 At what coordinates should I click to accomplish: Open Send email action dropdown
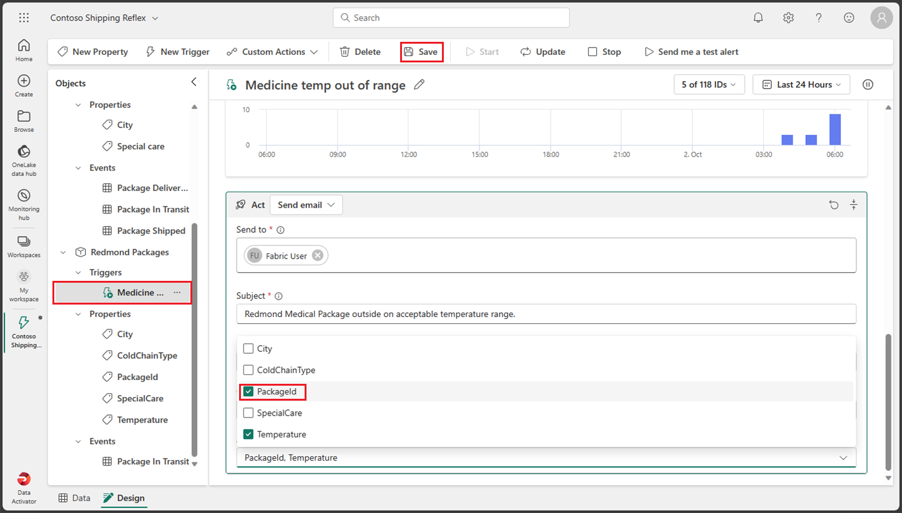306,205
